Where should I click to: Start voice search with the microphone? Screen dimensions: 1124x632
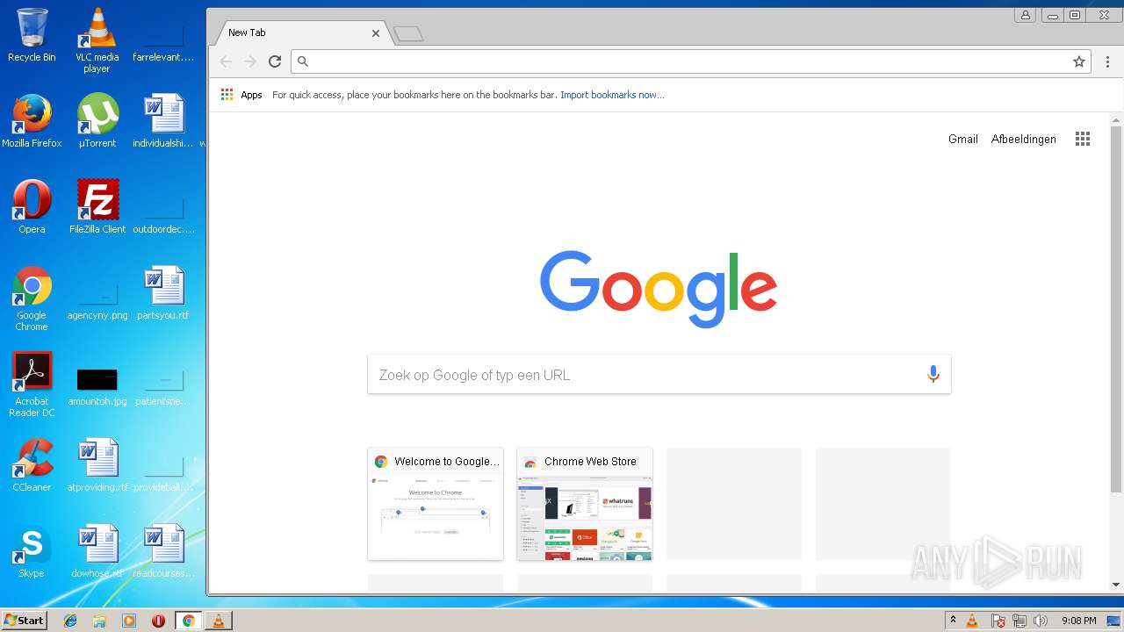933,375
